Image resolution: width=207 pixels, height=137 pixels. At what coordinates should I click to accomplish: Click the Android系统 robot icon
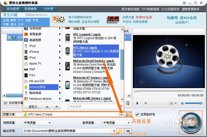26,87
